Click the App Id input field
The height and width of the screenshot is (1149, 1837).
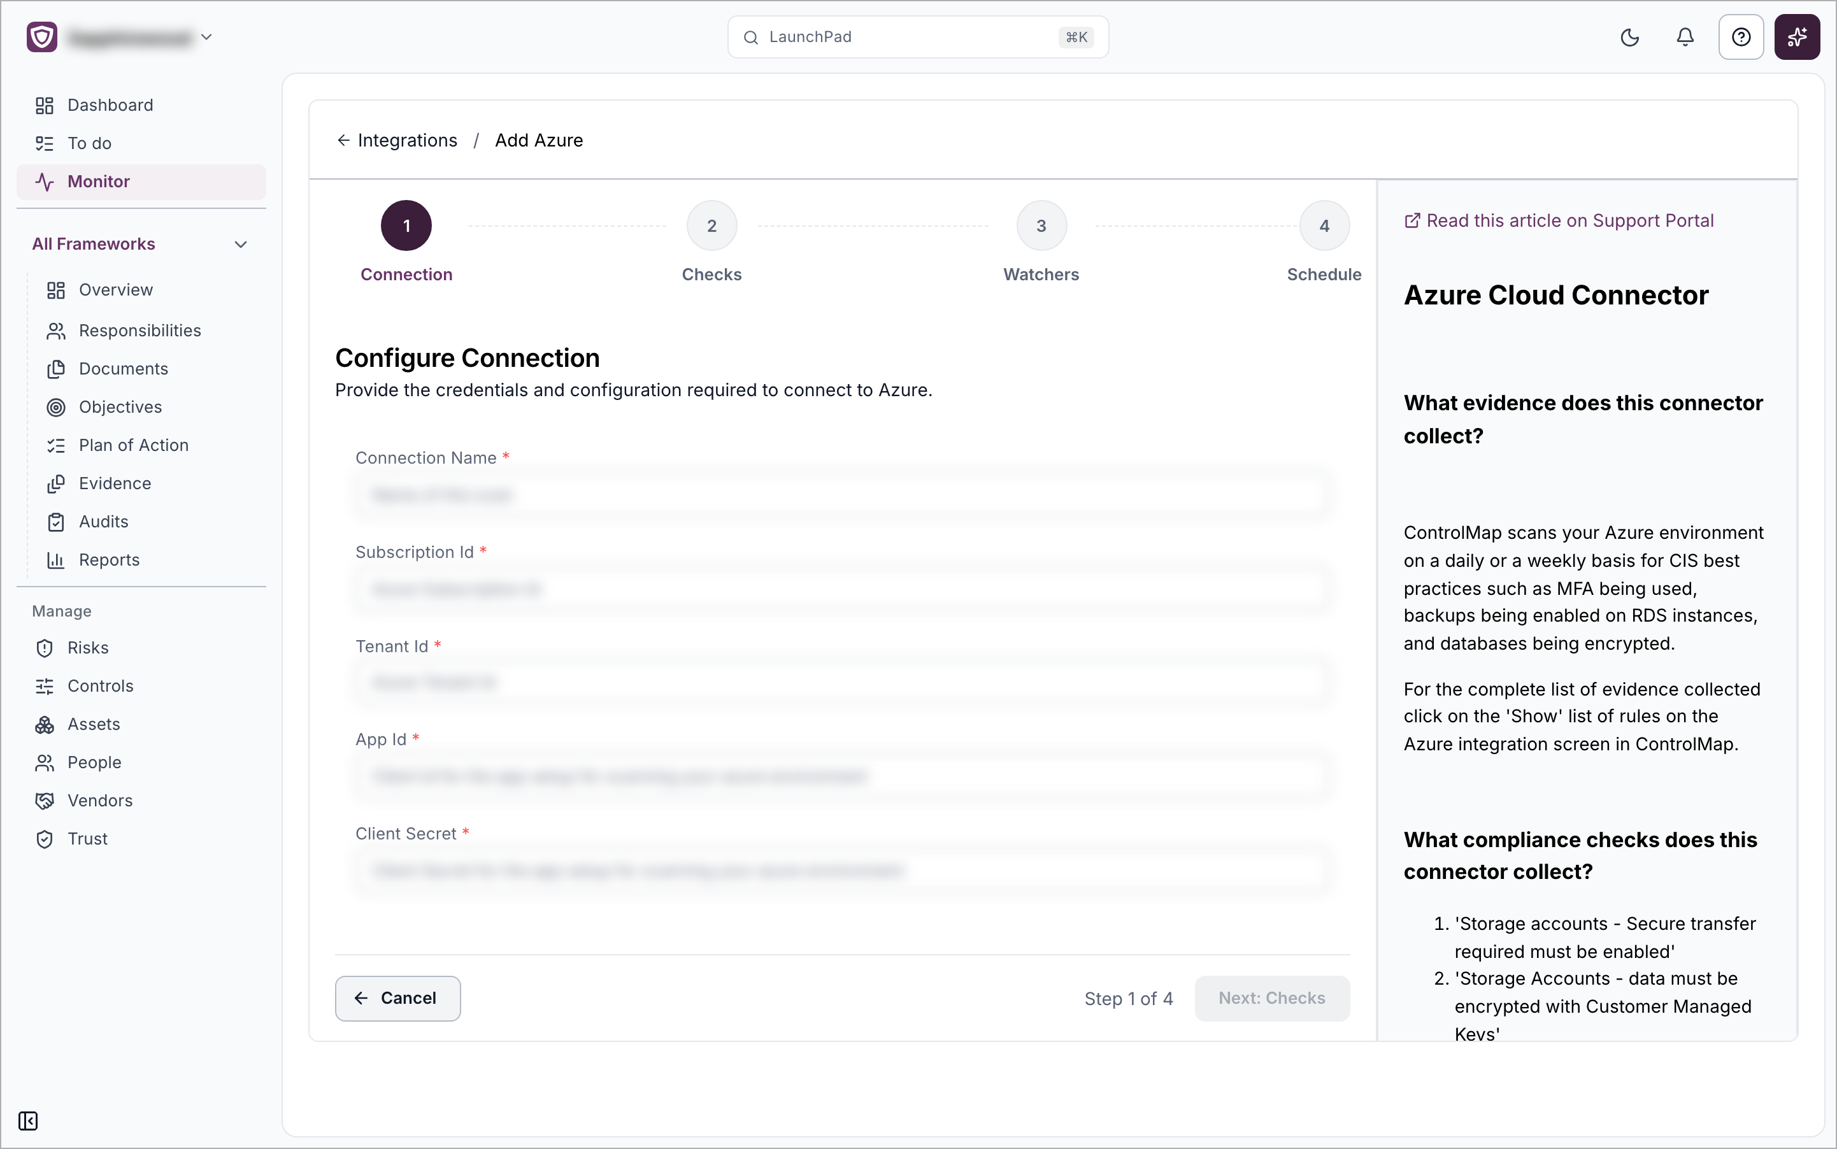coord(842,776)
